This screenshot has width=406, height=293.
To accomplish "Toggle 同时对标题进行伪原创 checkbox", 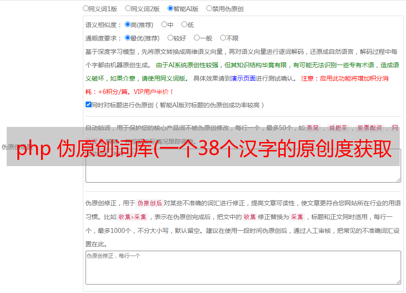I will (88, 105).
